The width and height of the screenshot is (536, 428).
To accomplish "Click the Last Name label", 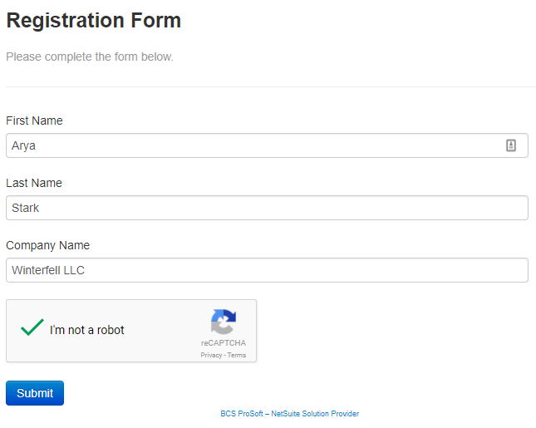I will tap(34, 183).
